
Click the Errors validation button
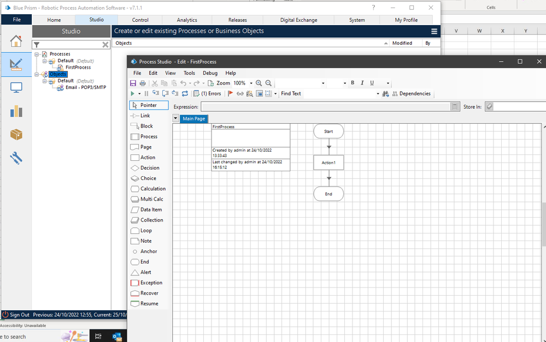pos(207,94)
